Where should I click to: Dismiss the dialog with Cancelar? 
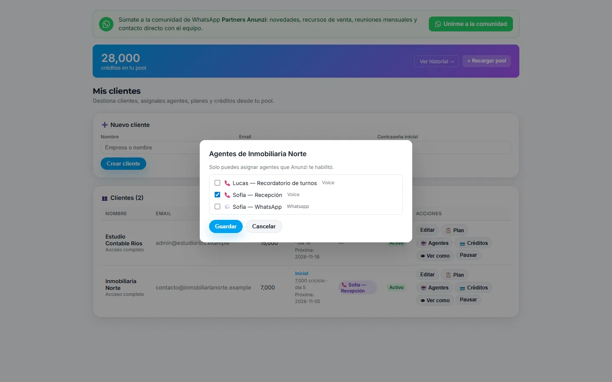pyautogui.click(x=264, y=226)
